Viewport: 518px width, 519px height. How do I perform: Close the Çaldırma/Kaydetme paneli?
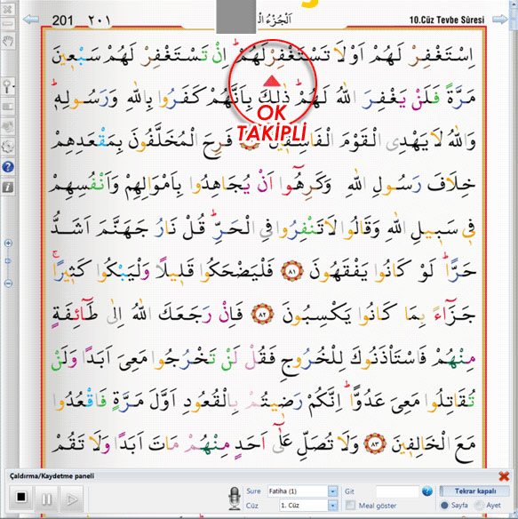click(504, 476)
